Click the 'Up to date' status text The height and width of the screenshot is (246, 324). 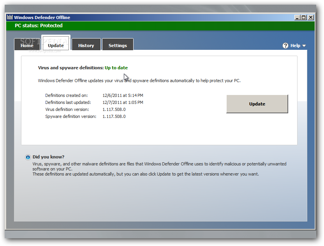(116, 68)
